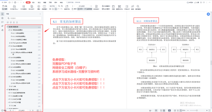Click the 分享 share button
Image resolution: width=212 pixels, height=112 pixels.
tap(197, 2)
